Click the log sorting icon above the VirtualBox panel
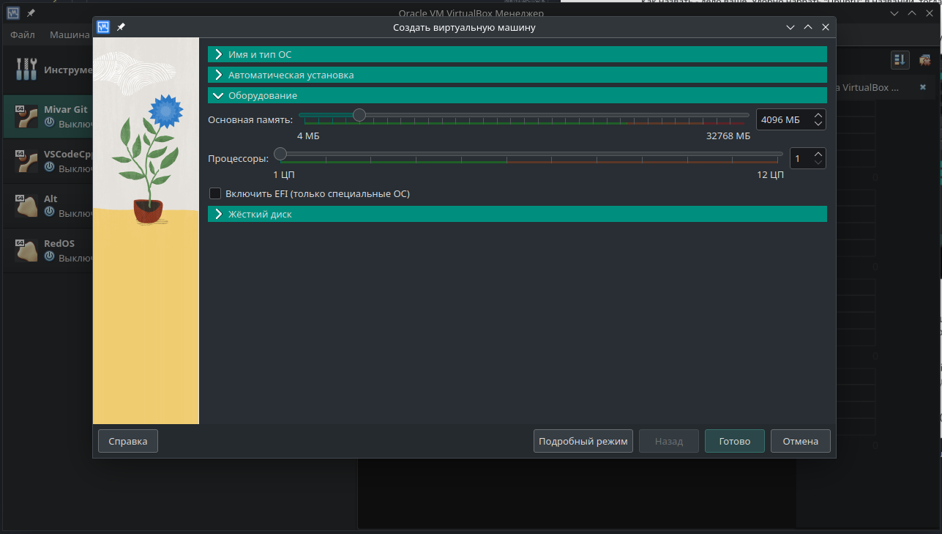Screen dimensions: 942x534 click(x=900, y=59)
